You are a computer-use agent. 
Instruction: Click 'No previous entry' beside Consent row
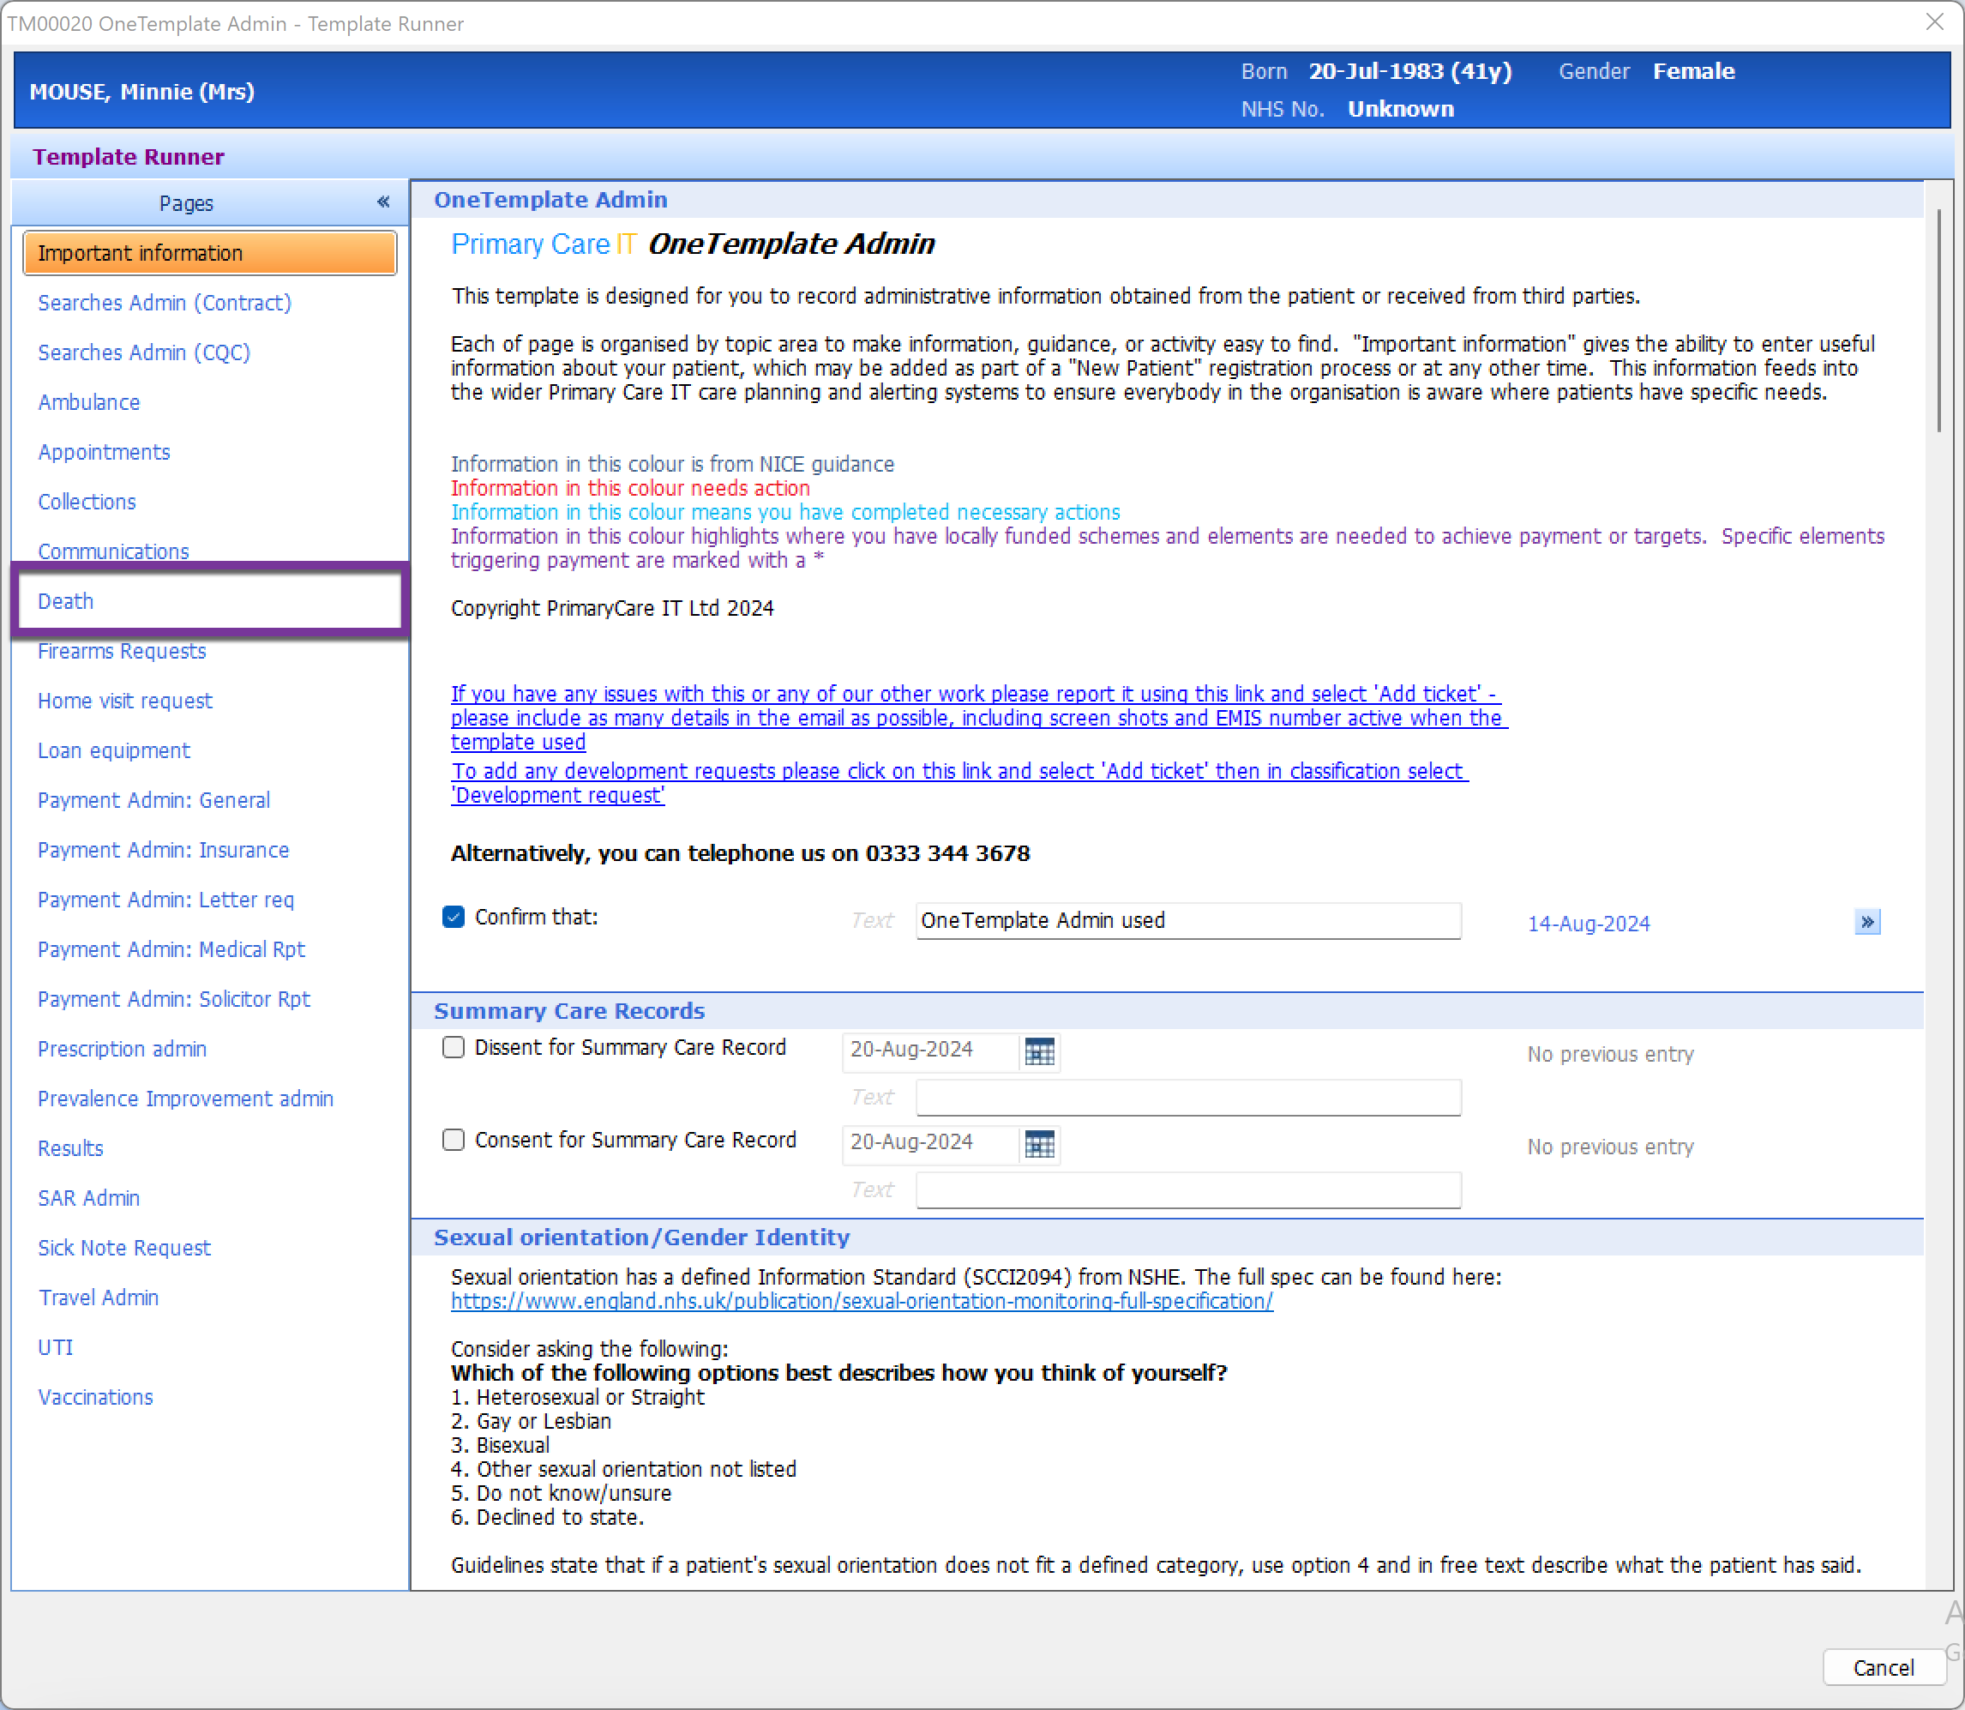click(1610, 1147)
